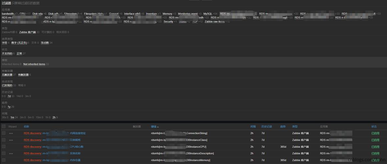
Task: Filter by 不支持的 status
Action: (7, 53)
